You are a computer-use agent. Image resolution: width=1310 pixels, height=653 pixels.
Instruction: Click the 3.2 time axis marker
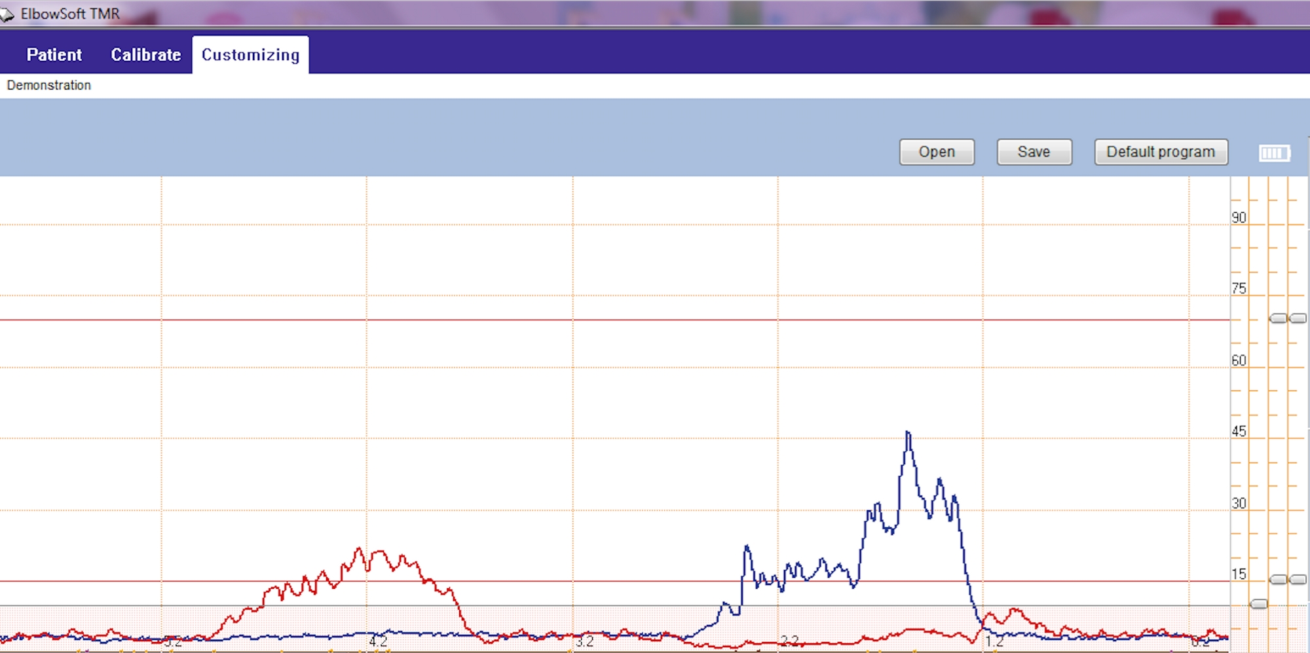(x=584, y=641)
